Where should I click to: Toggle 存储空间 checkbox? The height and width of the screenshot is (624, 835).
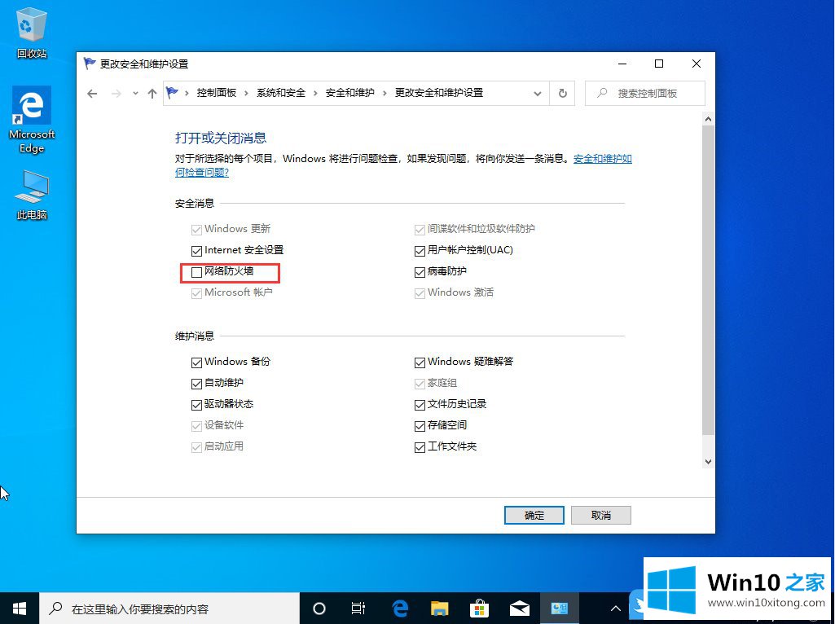tap(420, 426)
